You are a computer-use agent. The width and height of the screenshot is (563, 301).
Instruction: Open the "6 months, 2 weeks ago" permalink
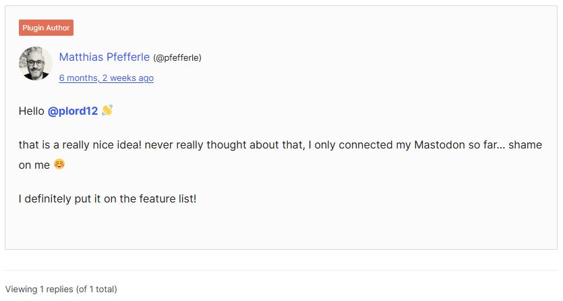coord(106,78)
